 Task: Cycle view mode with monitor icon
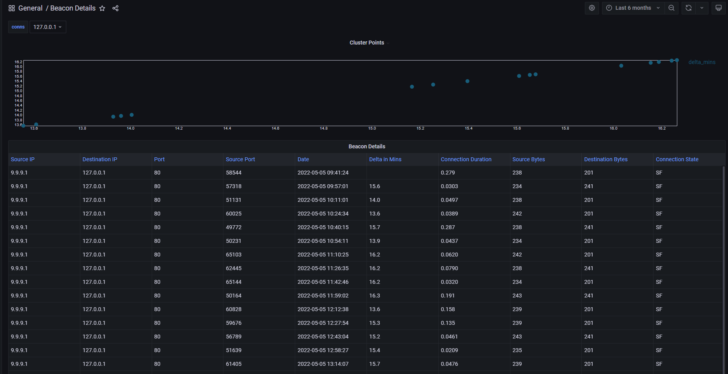coord(718,8)
